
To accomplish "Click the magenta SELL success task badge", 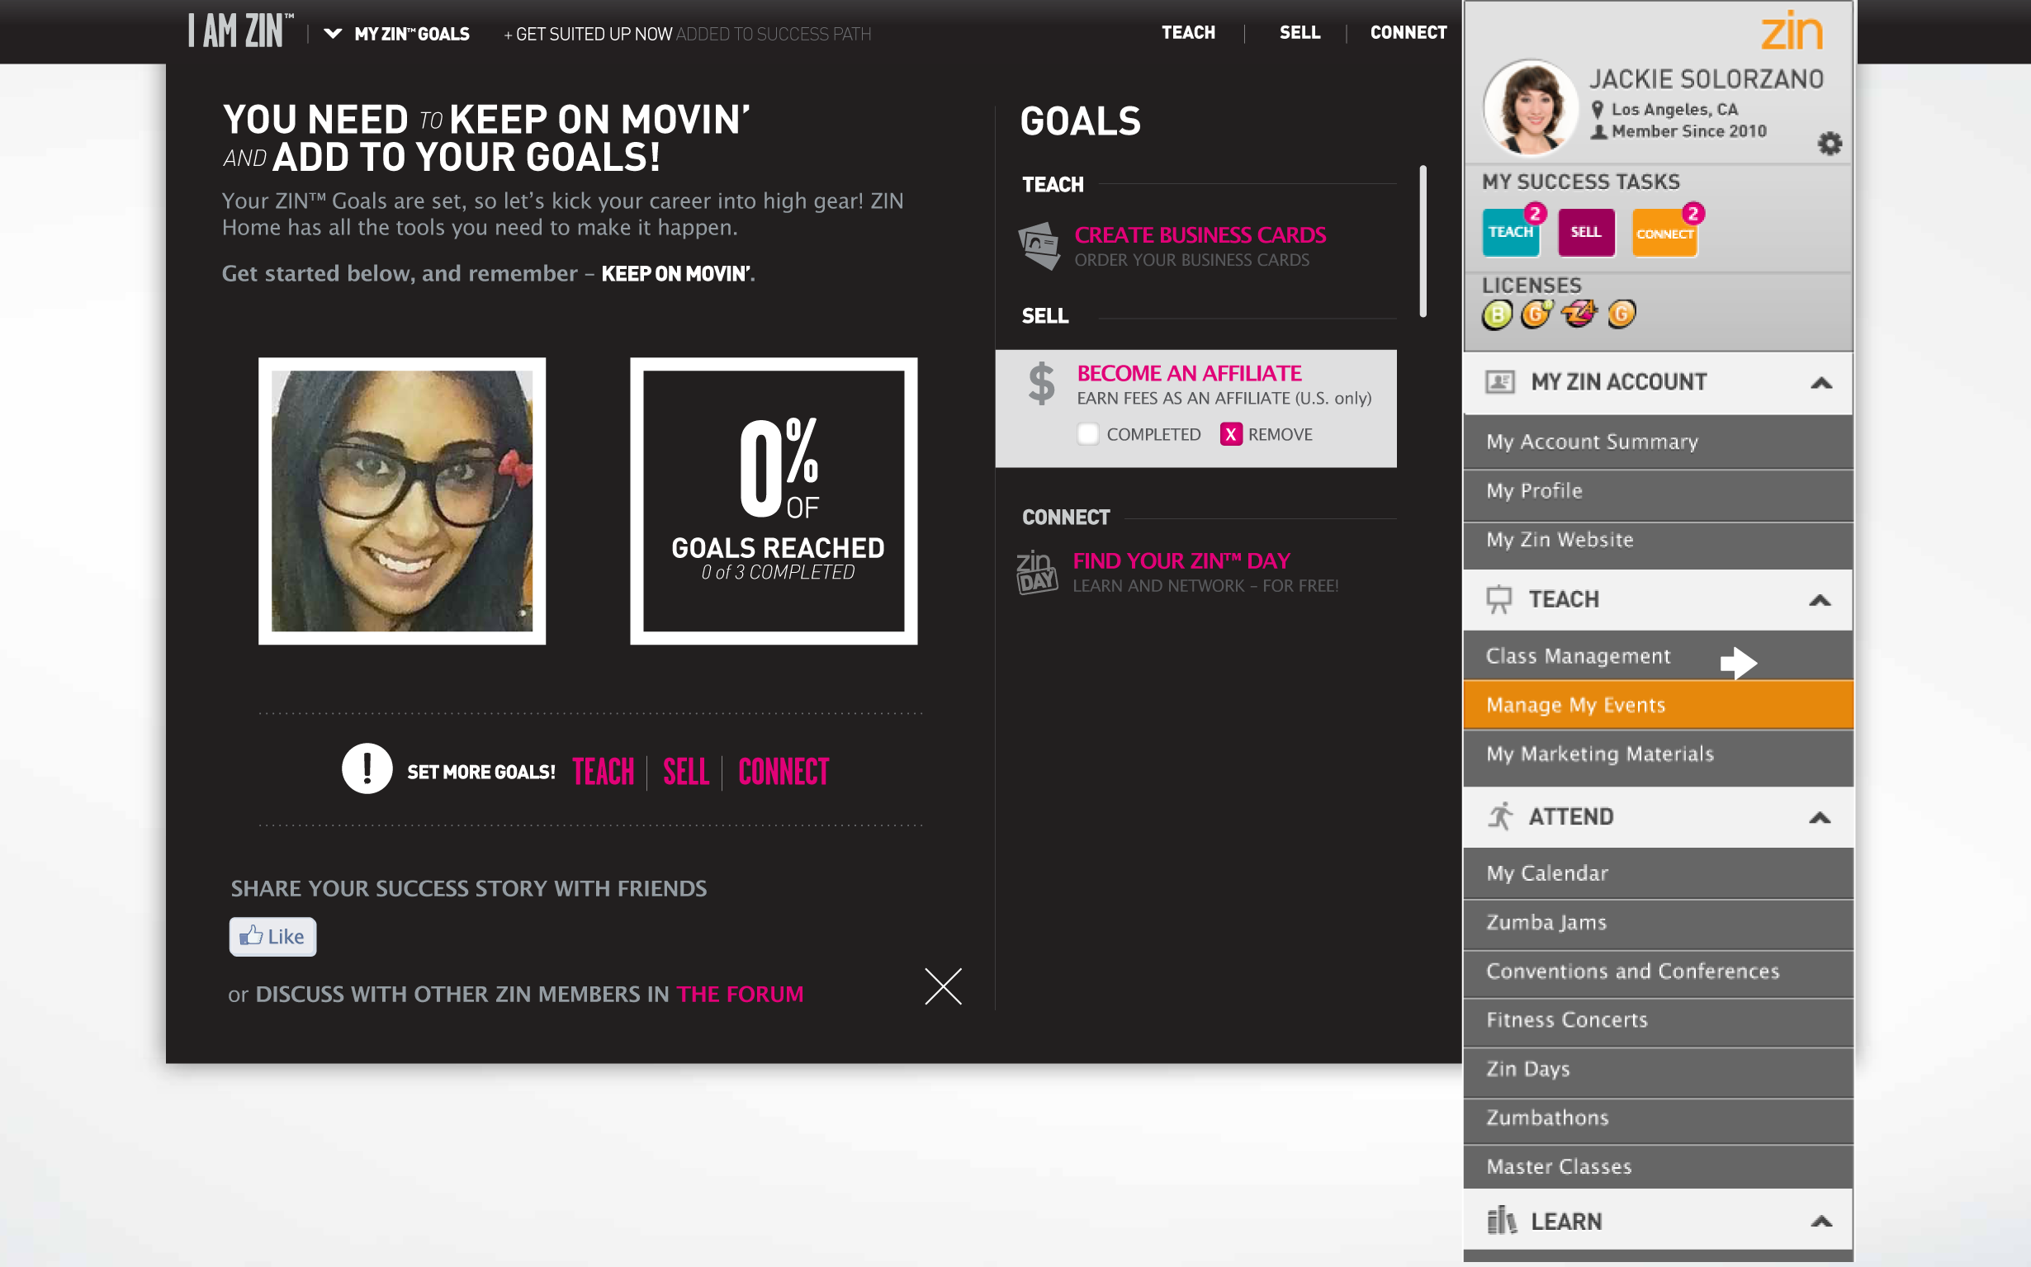I will pos(1586,232).
